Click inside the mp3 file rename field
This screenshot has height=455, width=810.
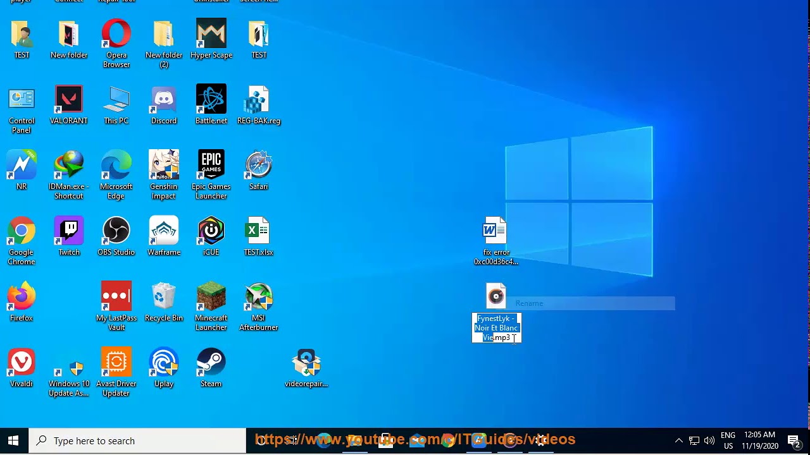pyautogui.click(x=497, y=328)
